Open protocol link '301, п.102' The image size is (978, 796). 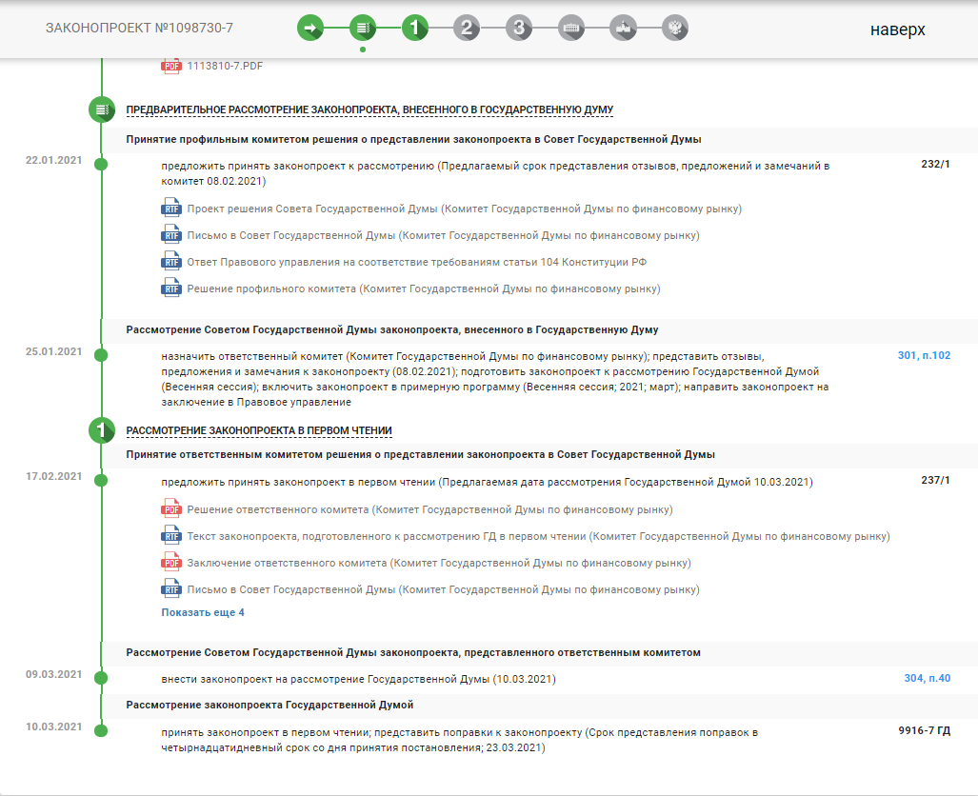point(924,356)
